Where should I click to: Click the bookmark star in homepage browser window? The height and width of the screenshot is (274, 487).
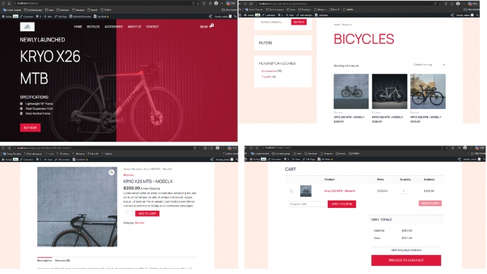pos(198,4)
